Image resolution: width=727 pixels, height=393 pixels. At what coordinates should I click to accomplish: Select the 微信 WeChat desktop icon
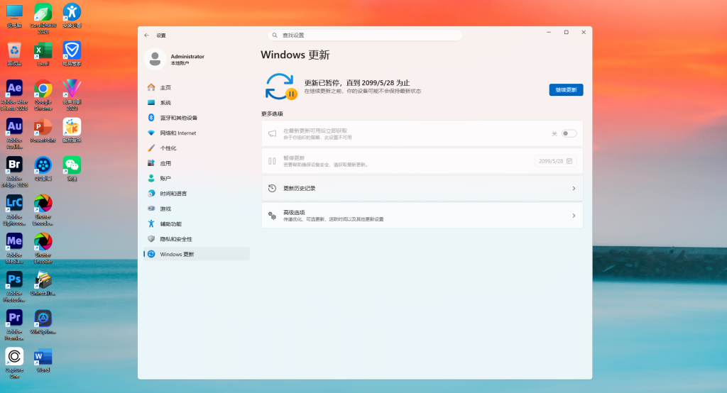(72, 168)
